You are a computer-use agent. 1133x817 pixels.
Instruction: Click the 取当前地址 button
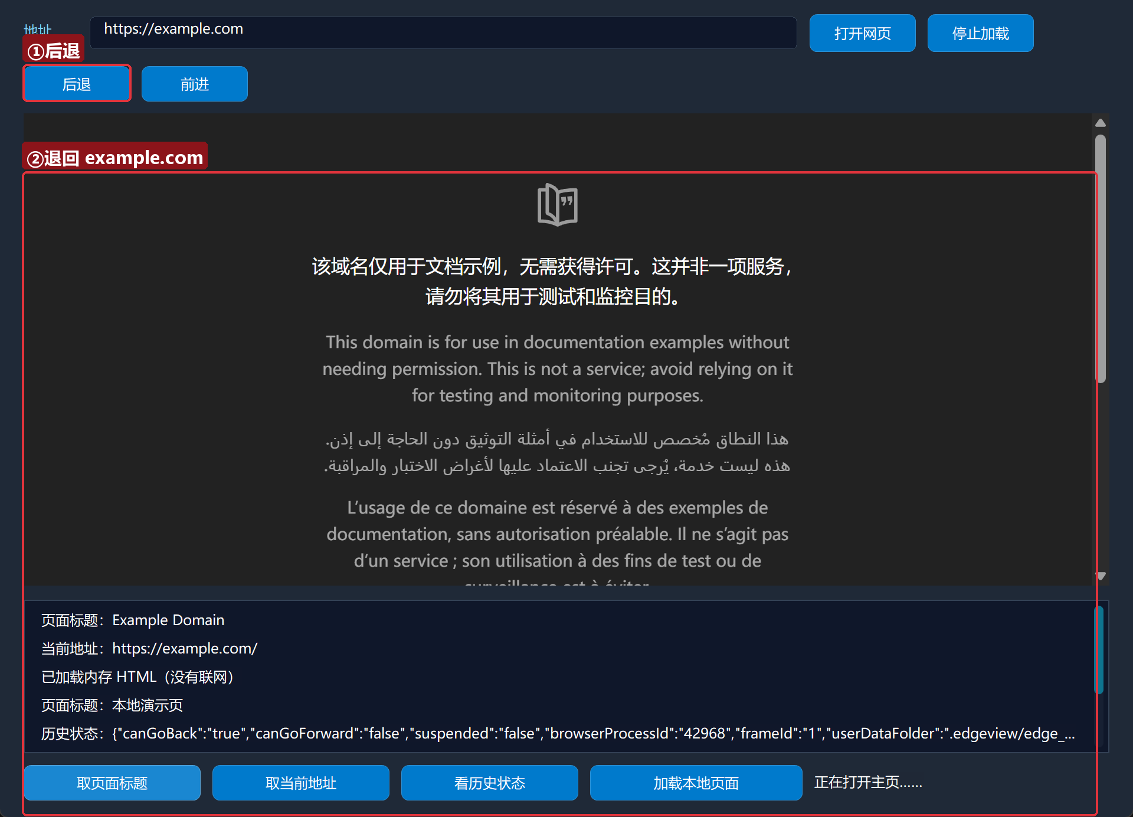(301, 783)
